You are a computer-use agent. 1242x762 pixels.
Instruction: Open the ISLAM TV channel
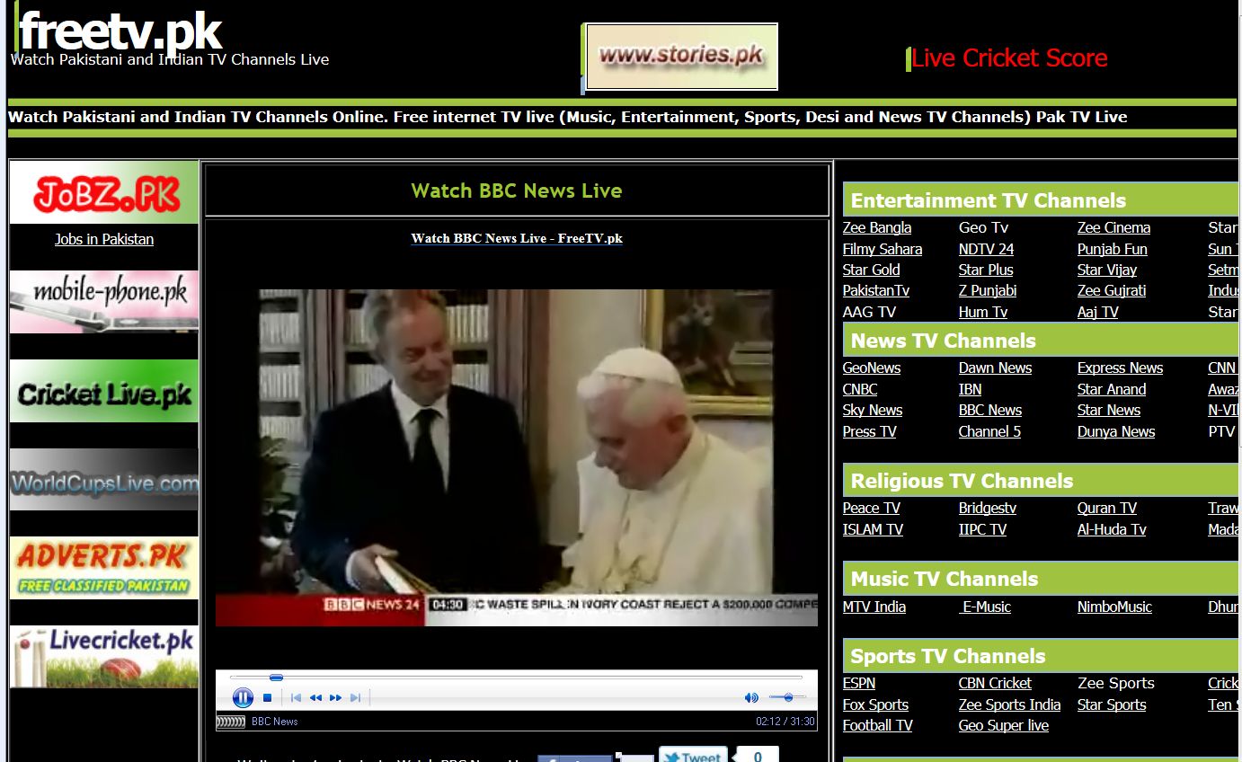(x=873, y=529)
